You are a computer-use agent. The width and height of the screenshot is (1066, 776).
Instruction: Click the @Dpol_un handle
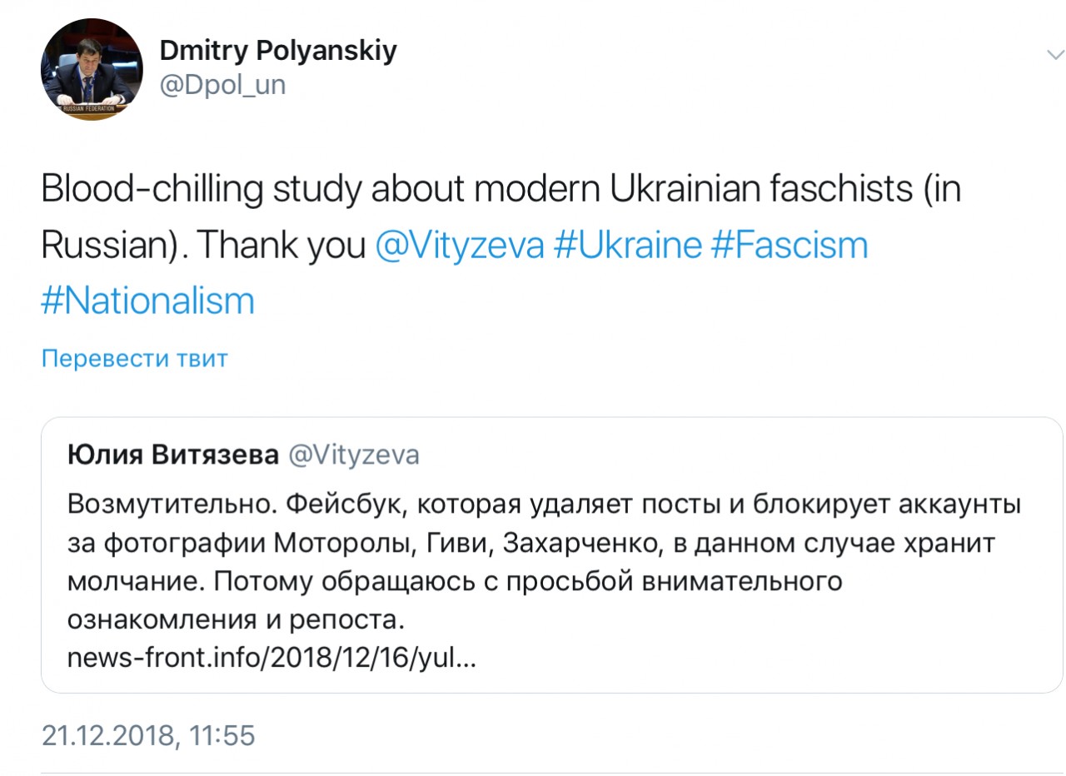tap(222, 85)
